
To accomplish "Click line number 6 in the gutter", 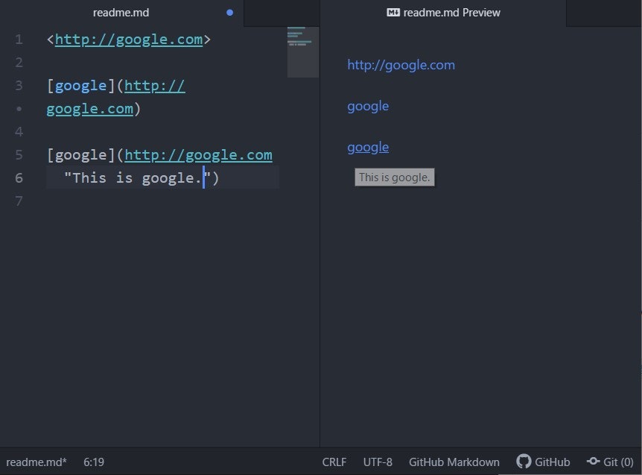I will coord(19,178).
